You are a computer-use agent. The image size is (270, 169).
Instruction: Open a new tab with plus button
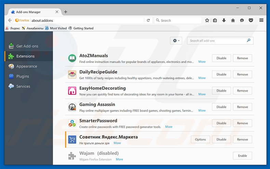pyautogui.click(x=66, y=12)
